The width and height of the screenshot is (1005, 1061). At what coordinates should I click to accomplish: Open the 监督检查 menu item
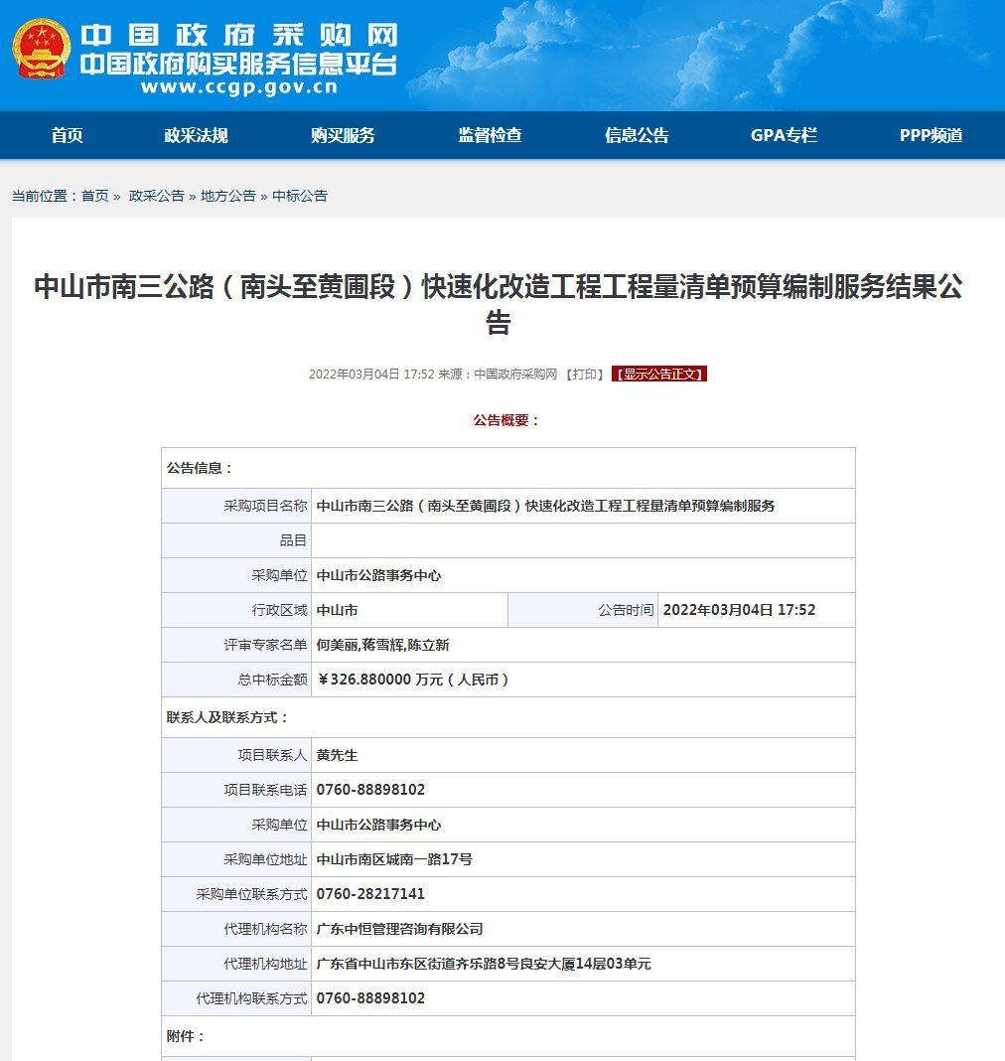(492, 136)
